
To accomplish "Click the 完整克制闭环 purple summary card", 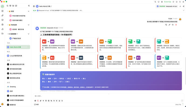I will [111, 81].
